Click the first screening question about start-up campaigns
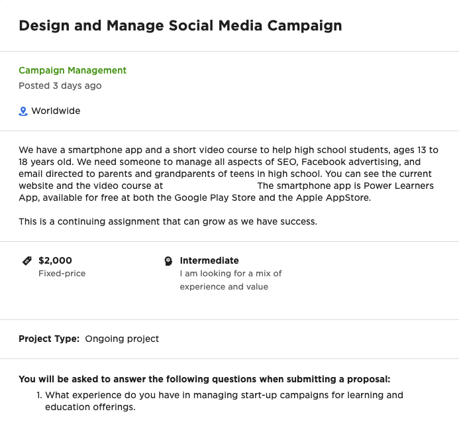The width and height of the screenshot is (459, 432). coord(224,401)
